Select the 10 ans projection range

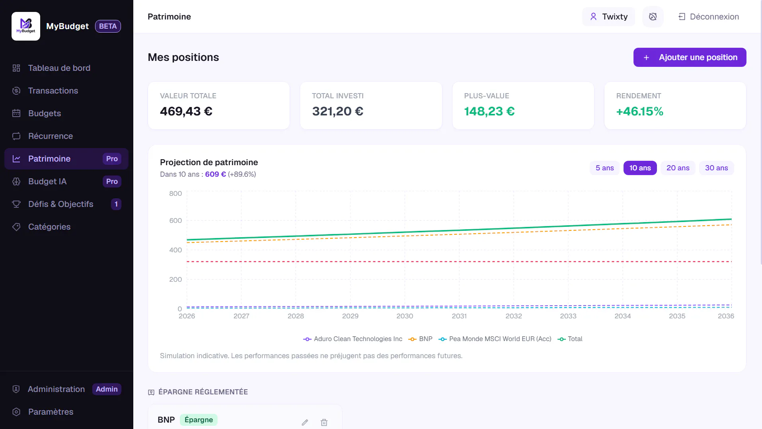pyautogui.click(x=640, y=168)
